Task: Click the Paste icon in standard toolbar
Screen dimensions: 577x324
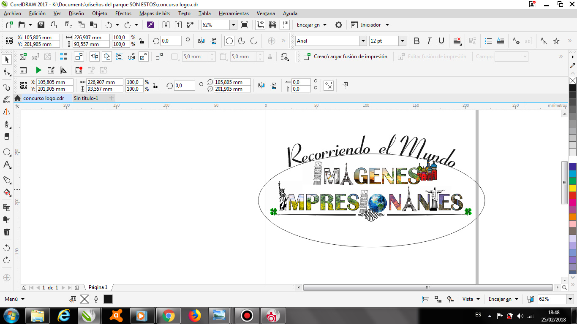Action: pyautogui.click(x=93, y=25)
